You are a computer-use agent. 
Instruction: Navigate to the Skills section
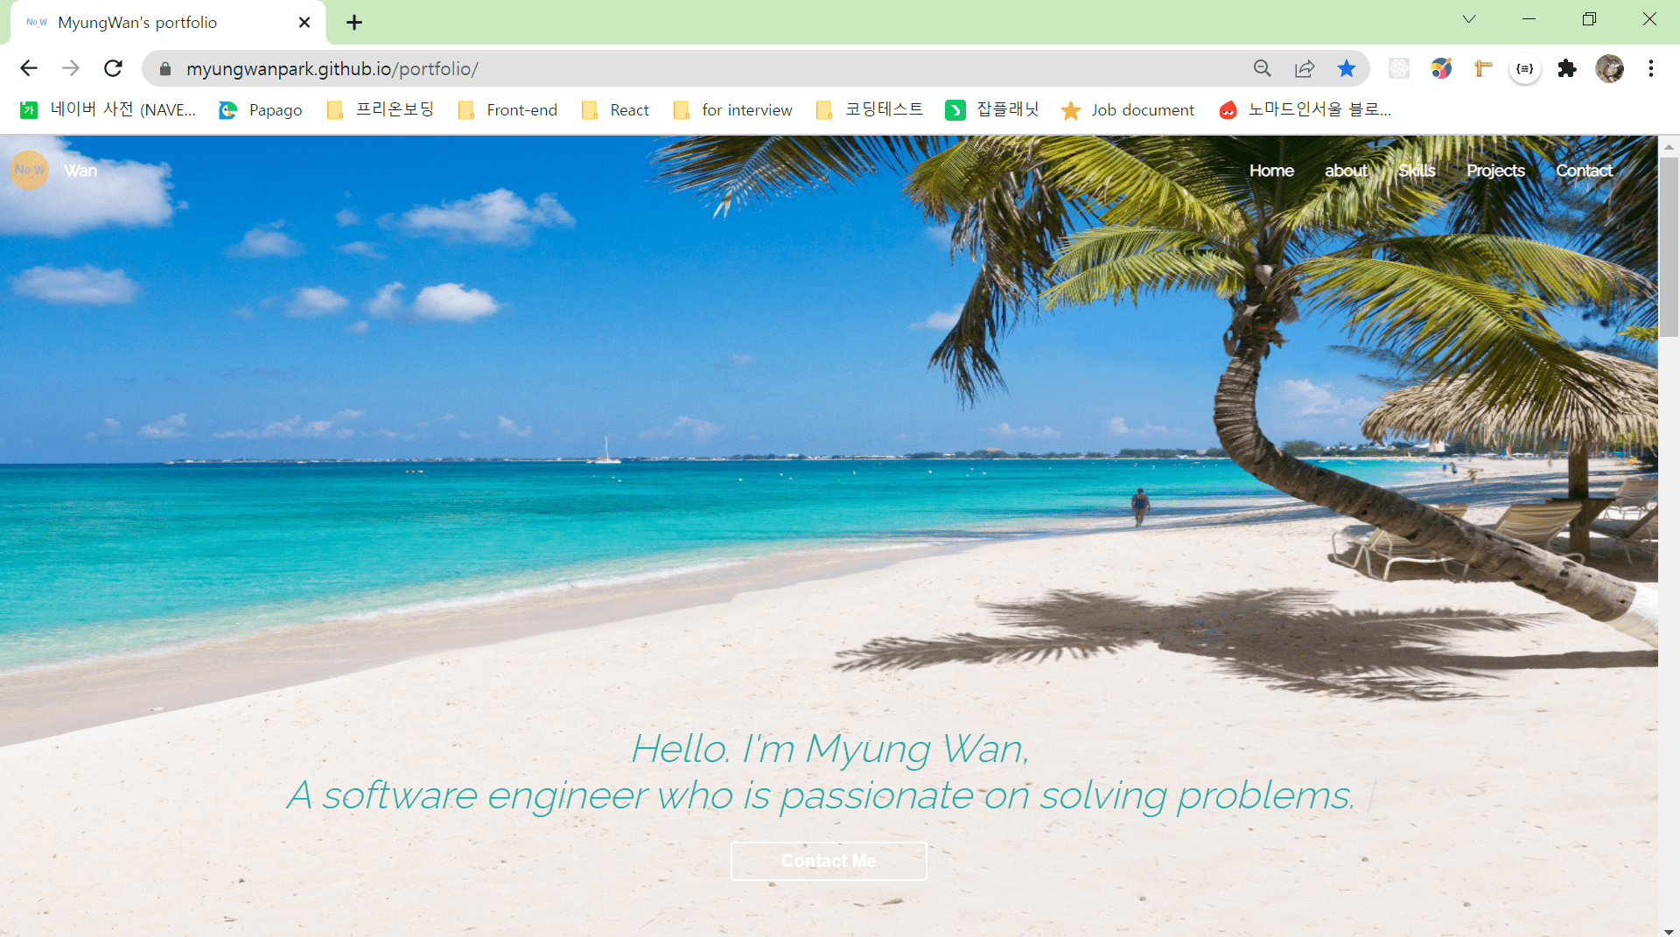point(1417,171)
